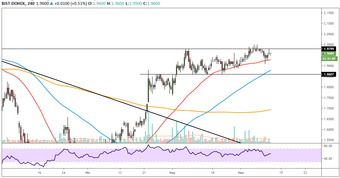340x178 pixels.
Task: Click the 'Nis' date axis label
Action: pyautogui.click(x=88, y=172)
